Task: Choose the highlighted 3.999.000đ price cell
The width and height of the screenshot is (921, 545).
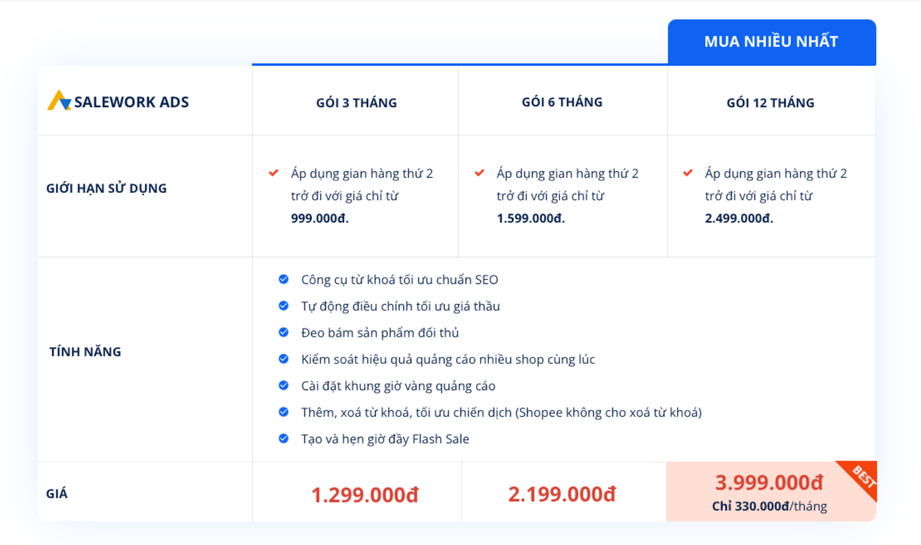Action: [771, 492]
